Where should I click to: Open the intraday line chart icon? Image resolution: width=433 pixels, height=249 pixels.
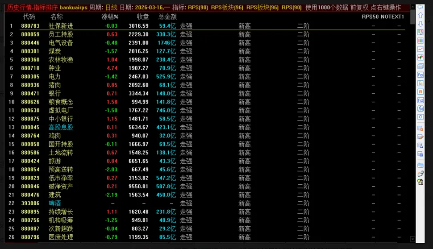click(x=421, y=49)
